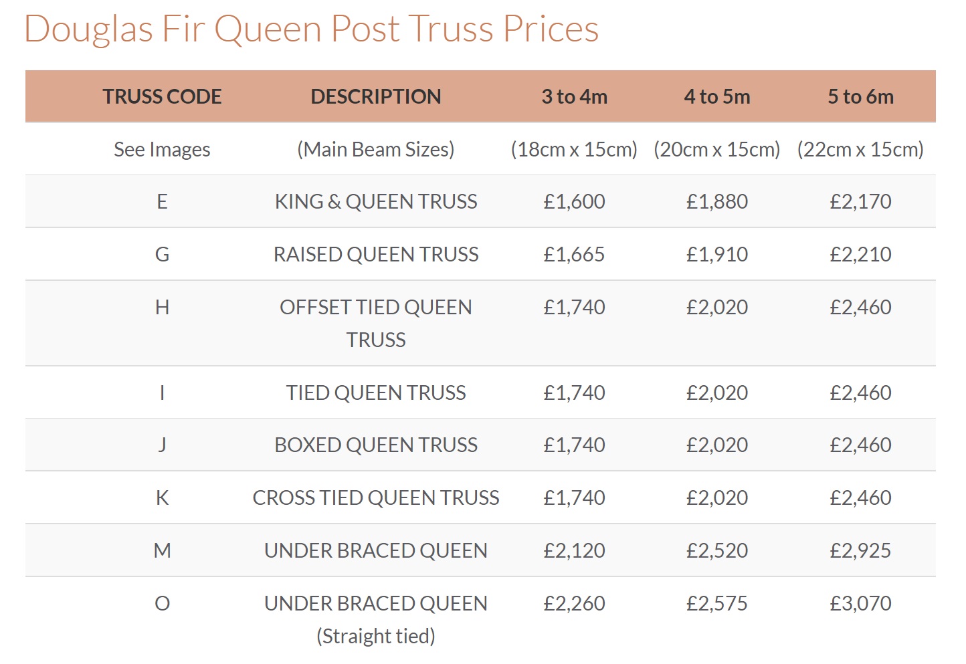Click the (22cm x 15cm) beam size cell

tap(860, 149)
